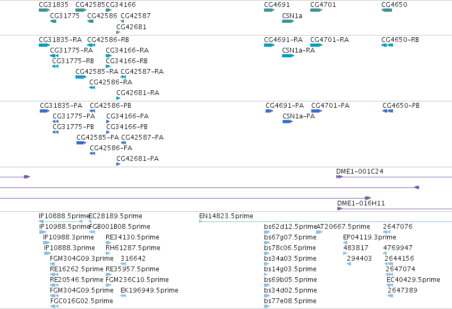The height and width of the screenshot is (309, 452).
Task: Select transcript CG31835-RA
Action: [60, 40]
